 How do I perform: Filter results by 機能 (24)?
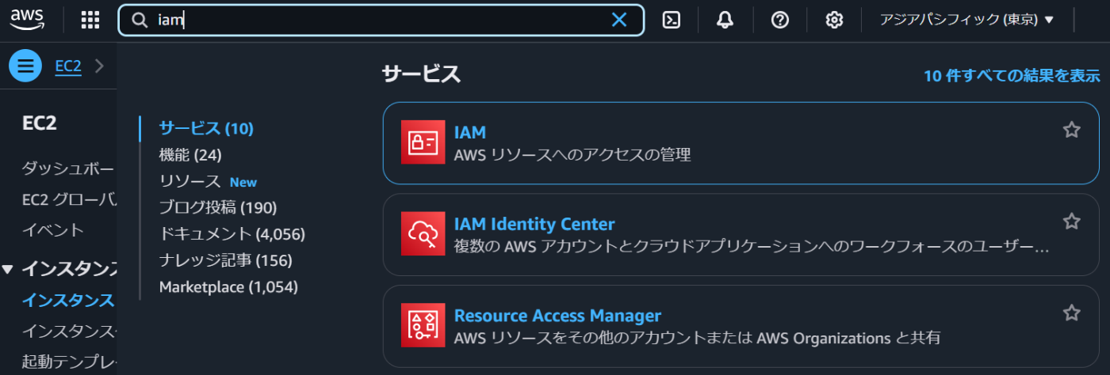tap(190, 155)
